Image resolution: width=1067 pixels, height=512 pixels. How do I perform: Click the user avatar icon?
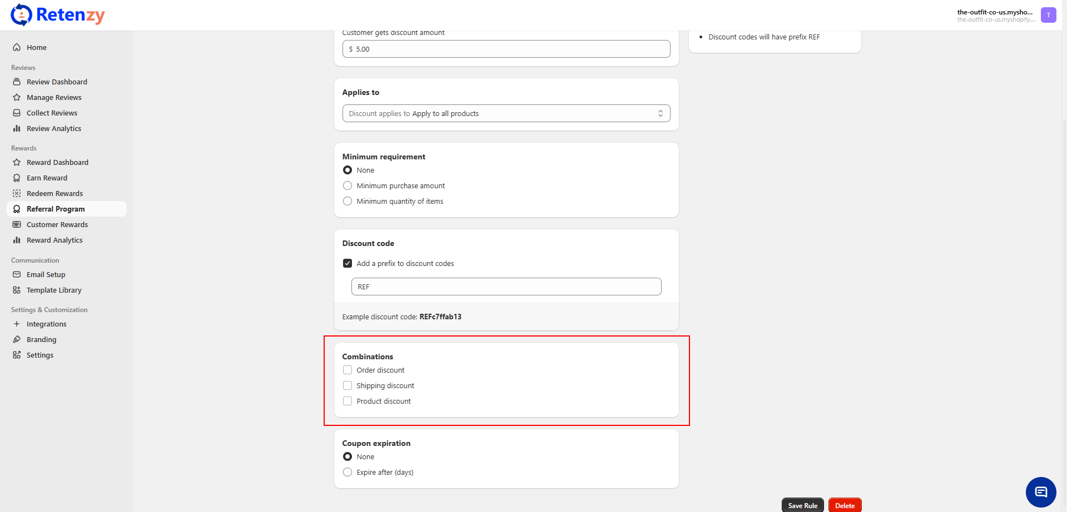pyautogui.click(x=1048, y=15)
